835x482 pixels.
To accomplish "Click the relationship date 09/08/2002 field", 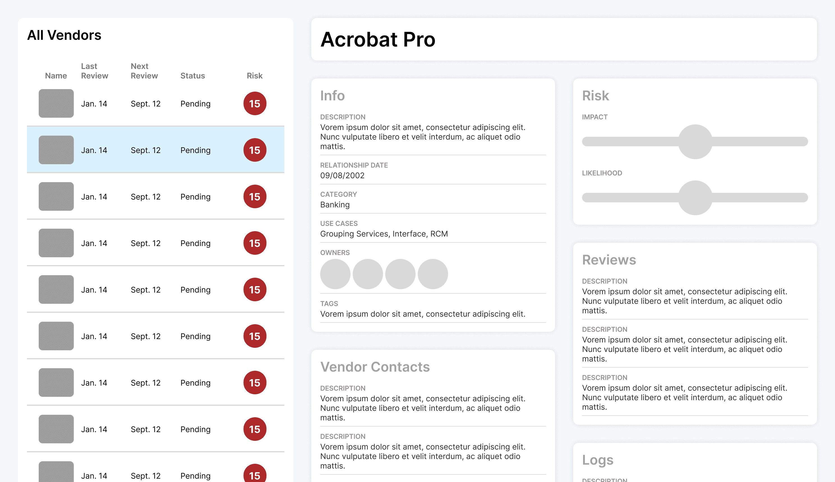I will click(342, 175).
